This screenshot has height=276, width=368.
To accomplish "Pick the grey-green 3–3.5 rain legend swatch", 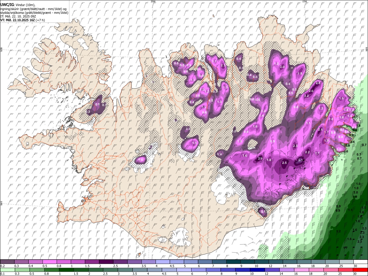I will [125, 270].
